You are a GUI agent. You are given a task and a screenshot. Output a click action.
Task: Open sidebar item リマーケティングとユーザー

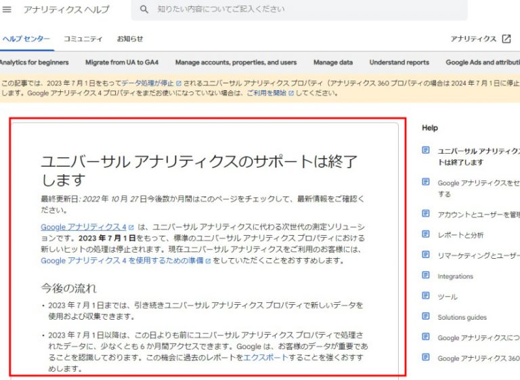[479, 255]
